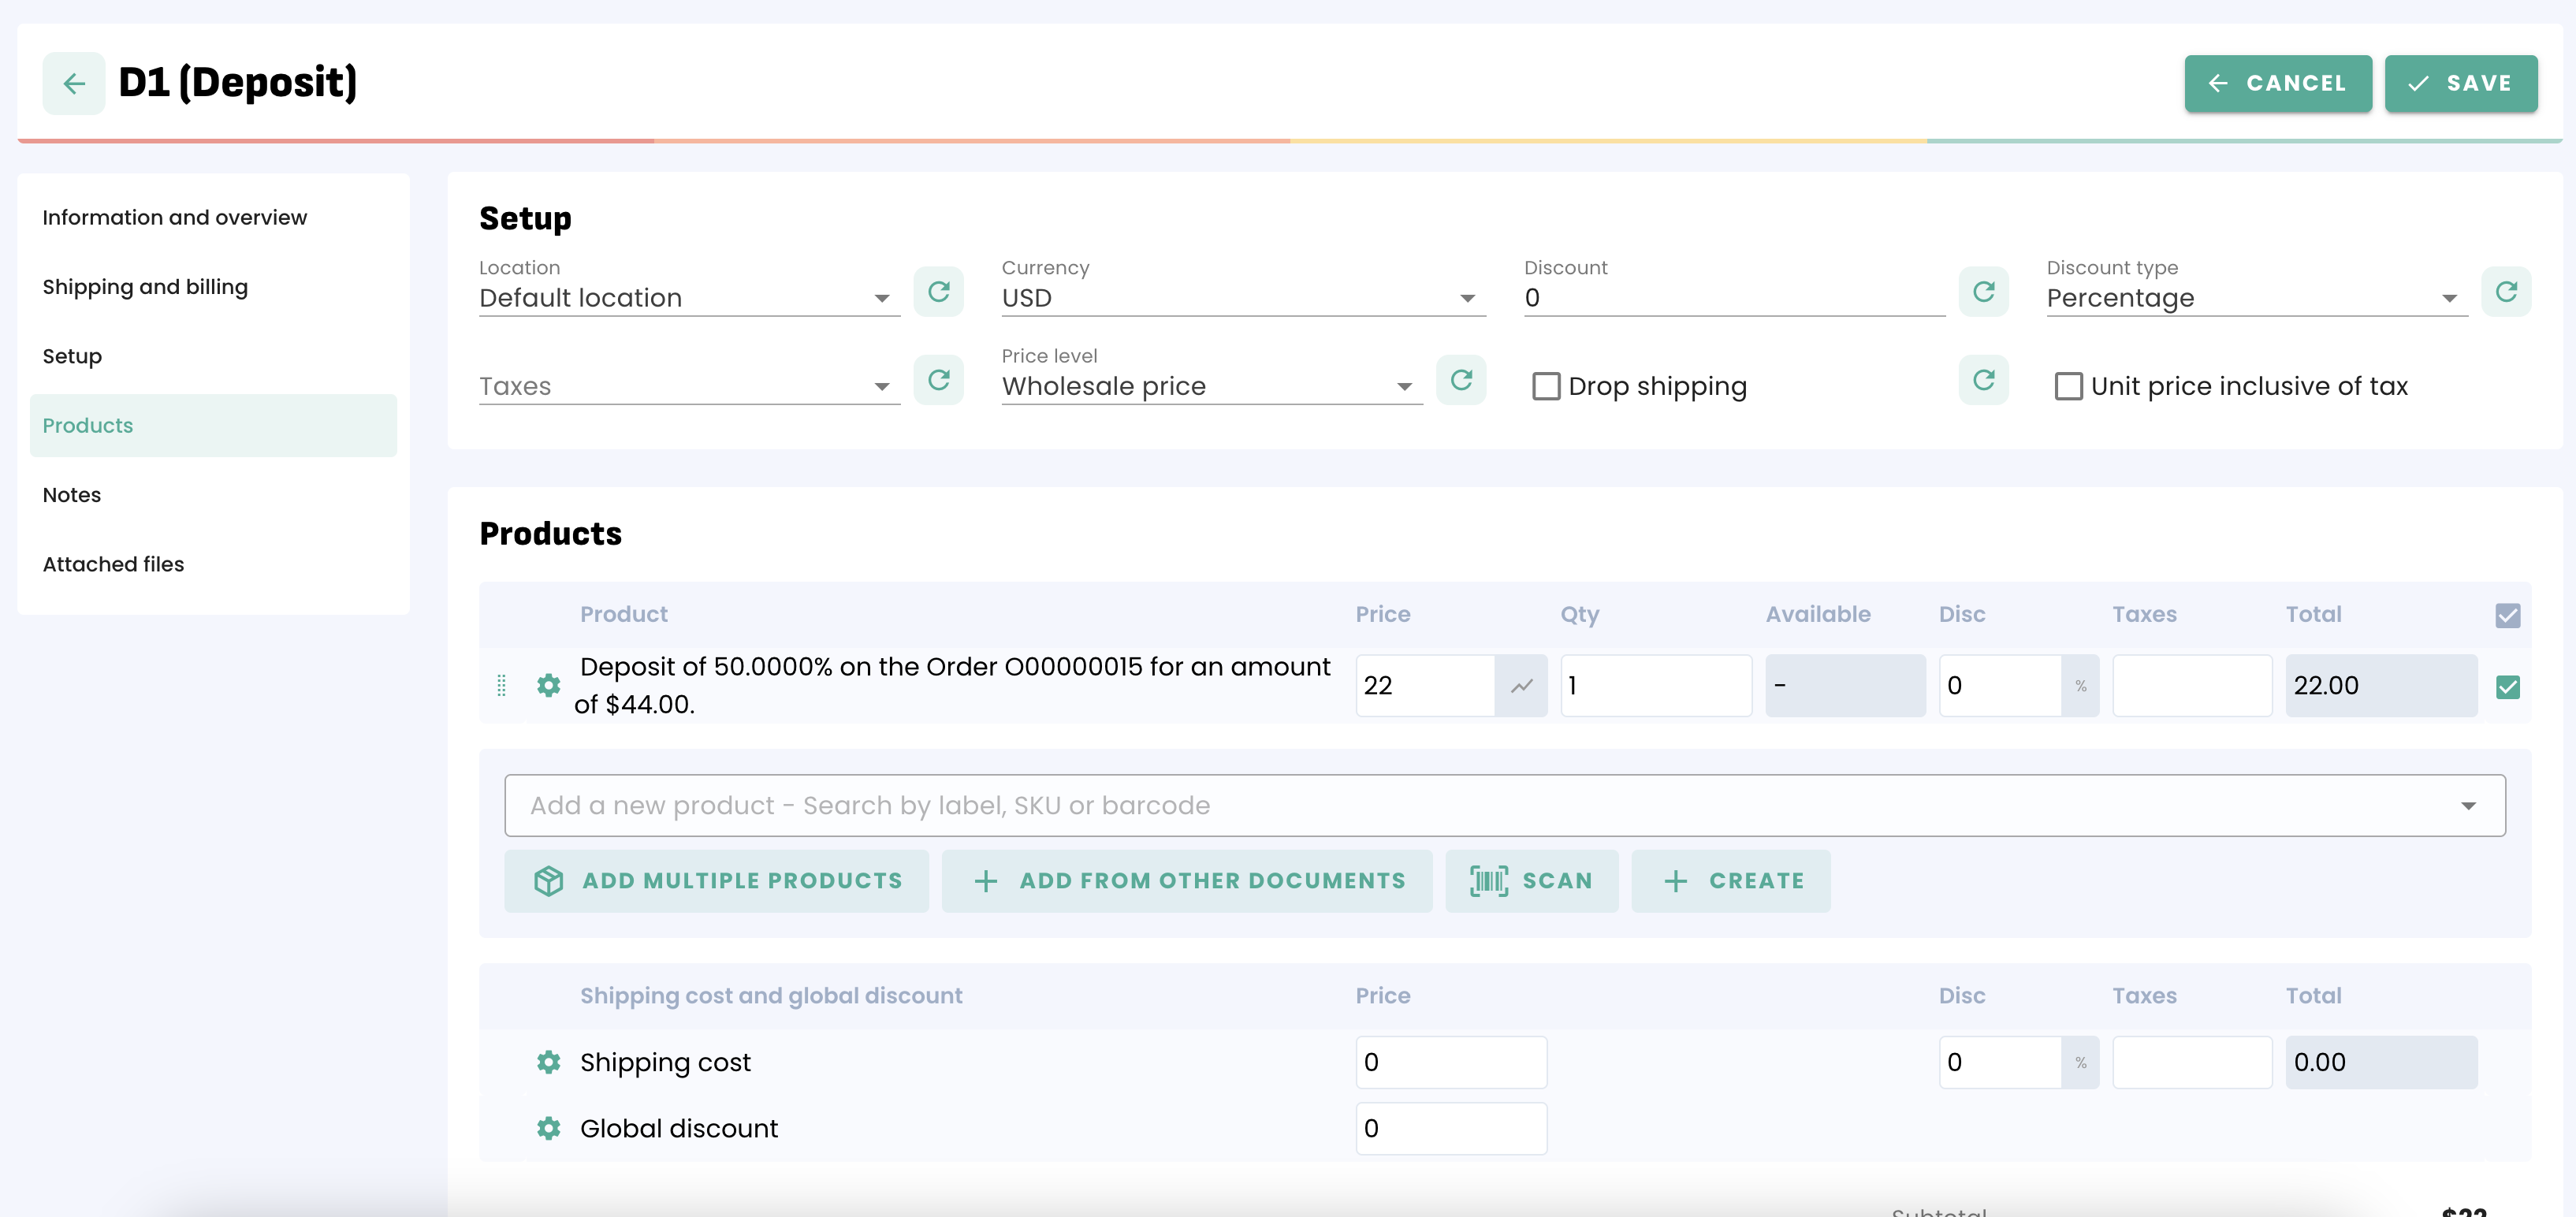Expand the Price level Wholesale price dropdown

(1210, 386)
